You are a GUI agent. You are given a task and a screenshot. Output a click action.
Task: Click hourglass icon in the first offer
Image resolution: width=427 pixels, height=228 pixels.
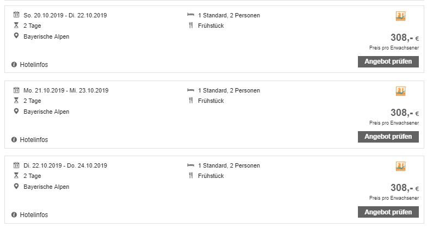click(16, 26)
